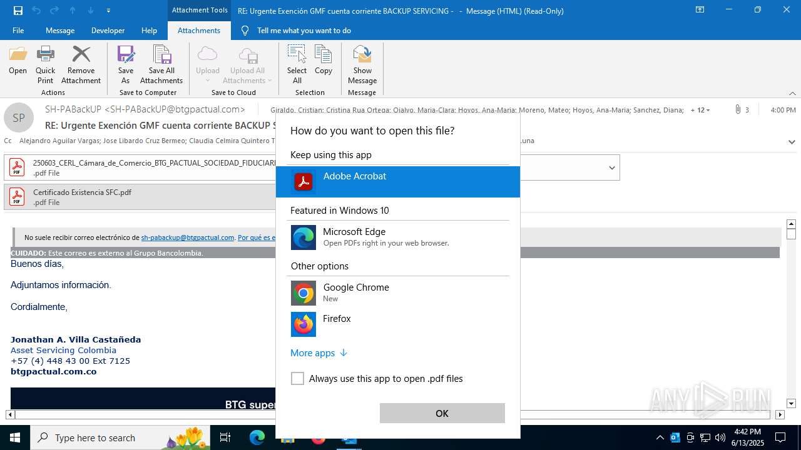This screenshot has height=450, width=801.
Task: Click the volume icon in system tray
Action: tap(720, 437)
